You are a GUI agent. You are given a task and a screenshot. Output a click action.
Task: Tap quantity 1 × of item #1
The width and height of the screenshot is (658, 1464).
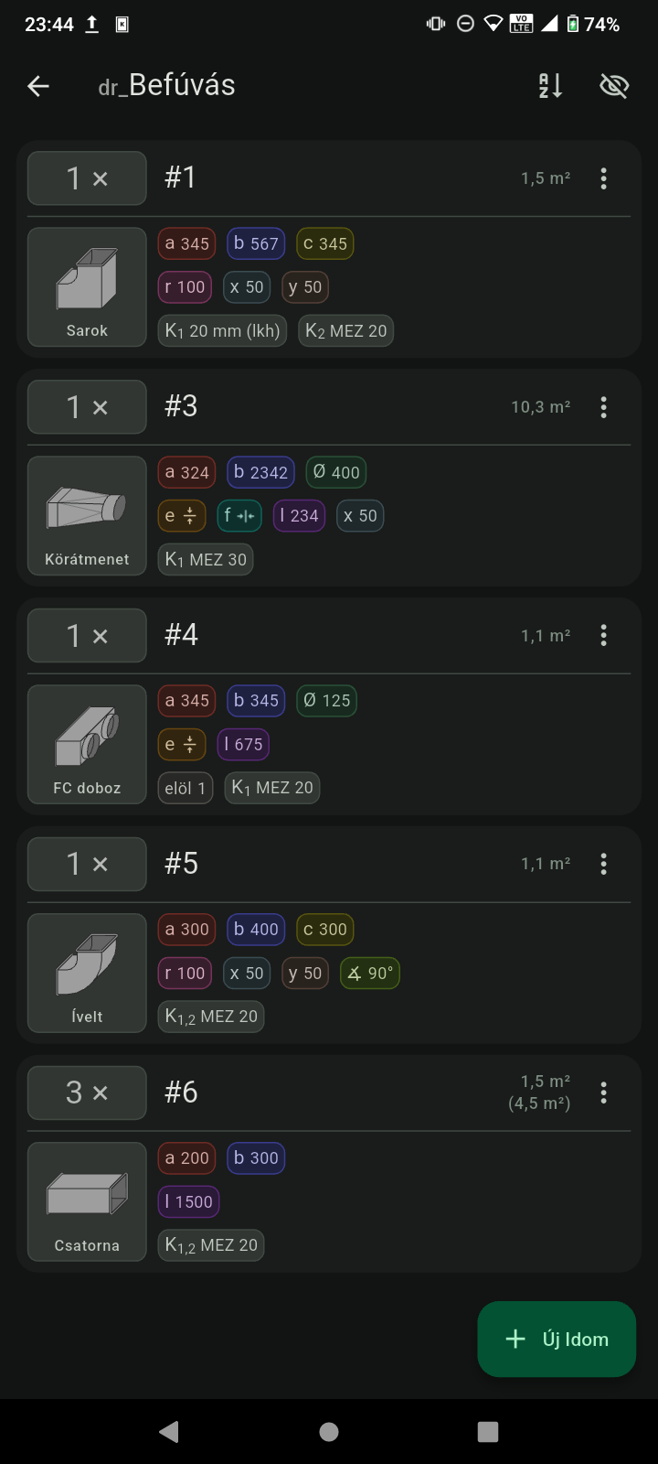[x=87, y=178]
